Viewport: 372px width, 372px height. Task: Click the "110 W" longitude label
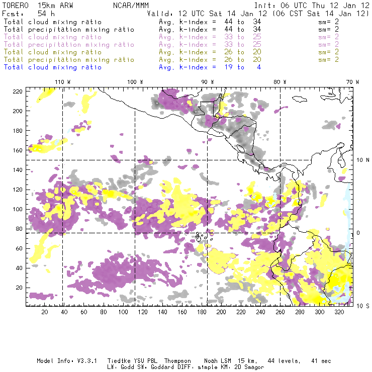[63, 82]
